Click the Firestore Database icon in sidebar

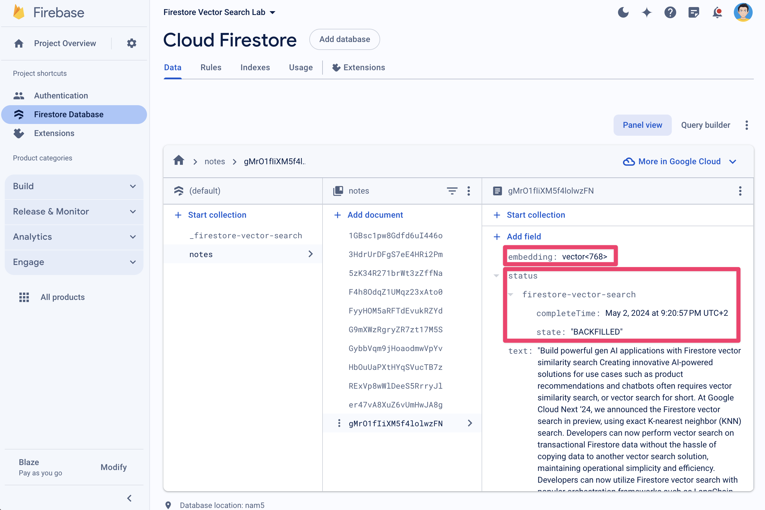coord(19,114)
